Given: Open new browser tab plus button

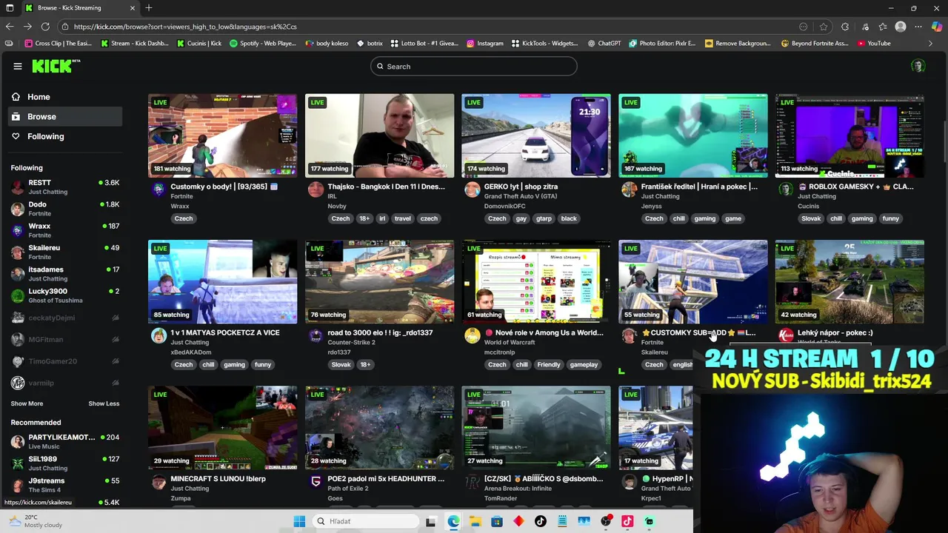Looking at the screenshot, I should 149,8.
